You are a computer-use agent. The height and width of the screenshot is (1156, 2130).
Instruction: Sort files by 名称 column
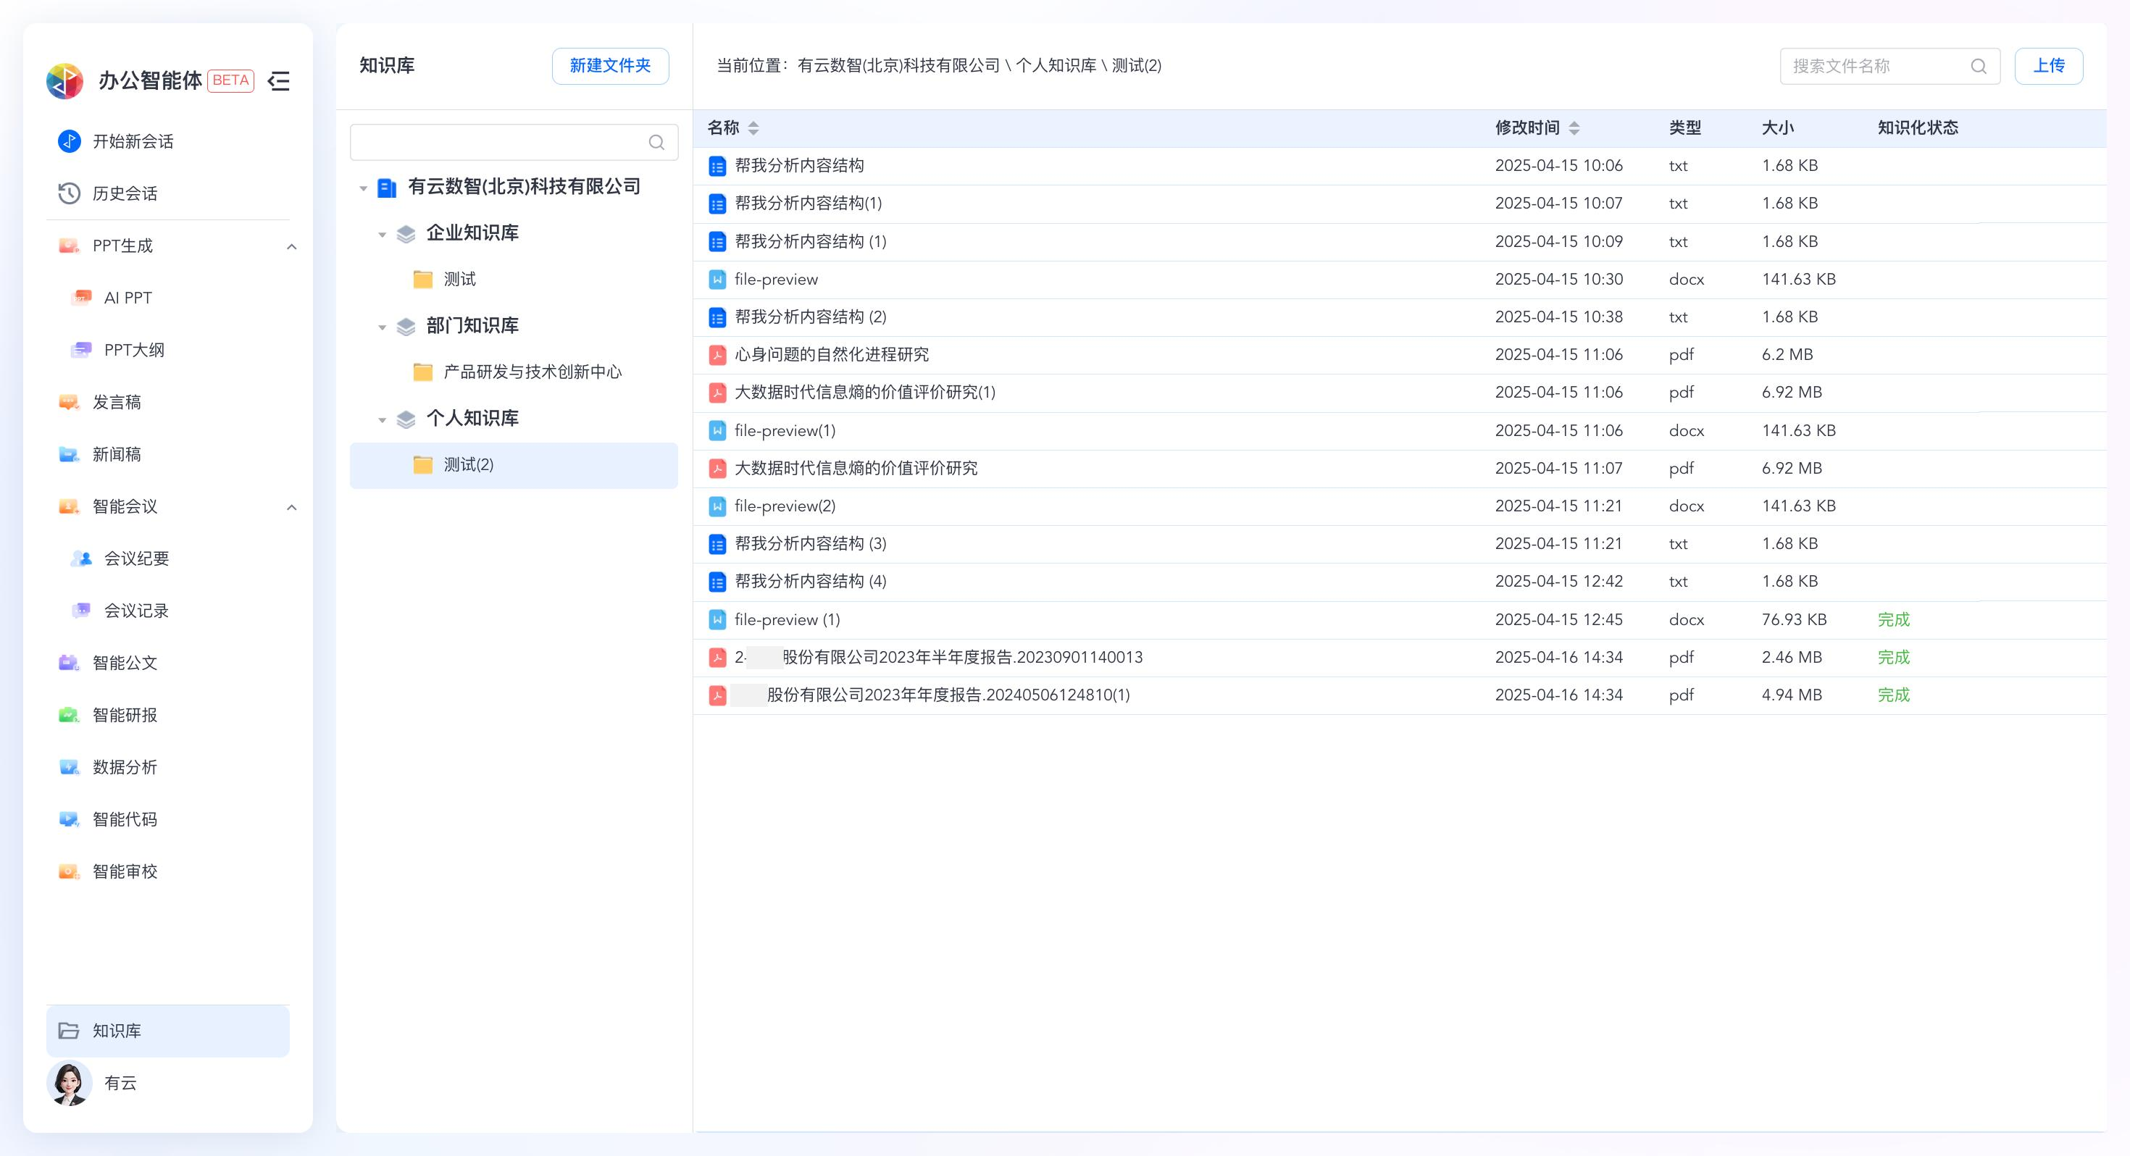click(x=753, y=128)
